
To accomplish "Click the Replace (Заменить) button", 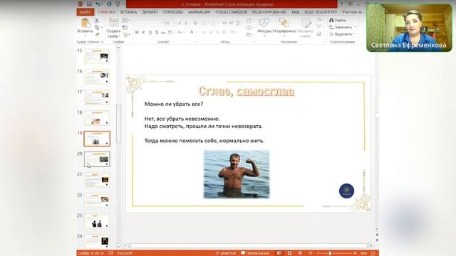I will (x=341, y=27).
